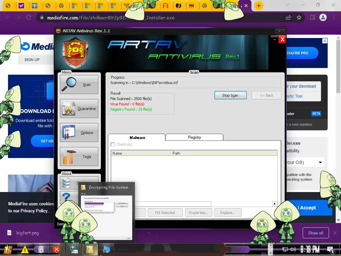Show hidden system tray icons
This screenshot has height=256, width=341.
point(277,249)
